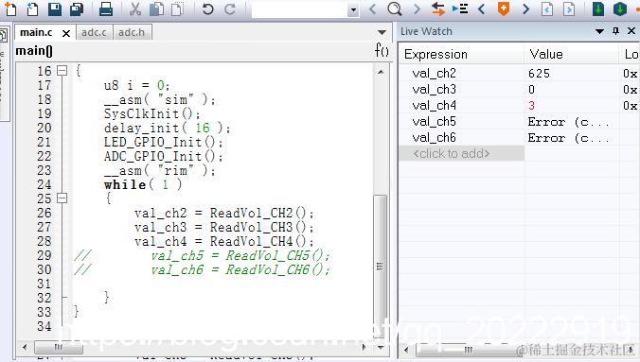Click the Find magnifier icon
Viewport: 640px width, 362px height.
point(394,9)
